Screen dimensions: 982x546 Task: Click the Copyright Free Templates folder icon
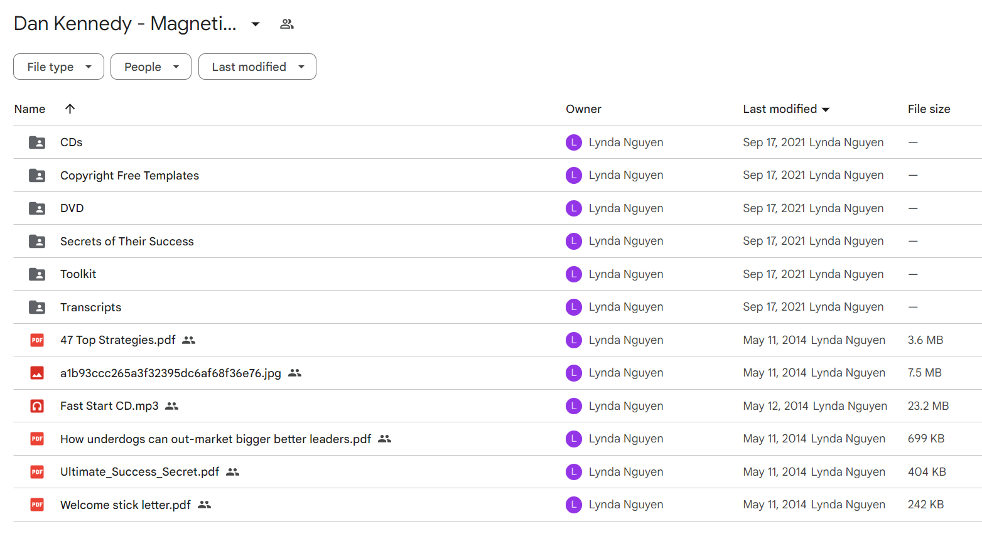tap(37, 175)
